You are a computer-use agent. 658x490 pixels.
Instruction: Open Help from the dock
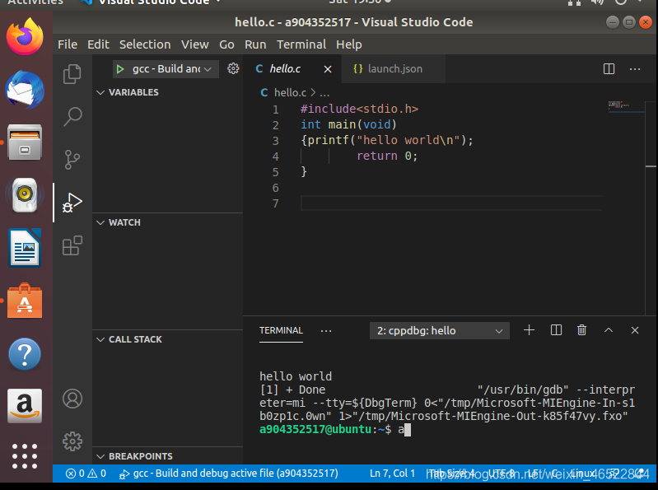click(x=25, y=354)
